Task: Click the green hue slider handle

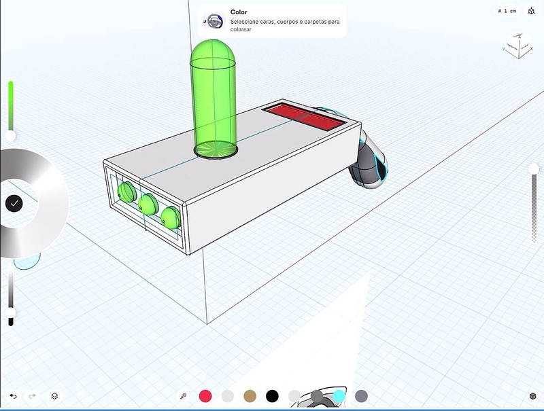Action: [11, 136]
